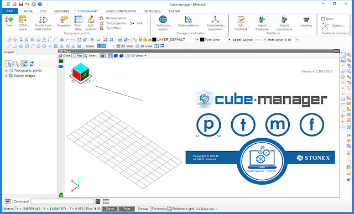The image size is (354, 214).
Task: Click the layer lock padlock icon
Action: [x=145, y=40]
